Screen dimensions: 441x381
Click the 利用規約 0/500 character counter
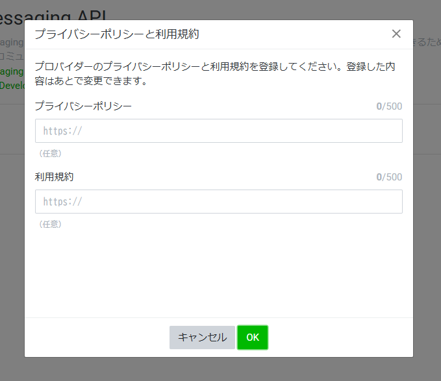click(389, 177)
